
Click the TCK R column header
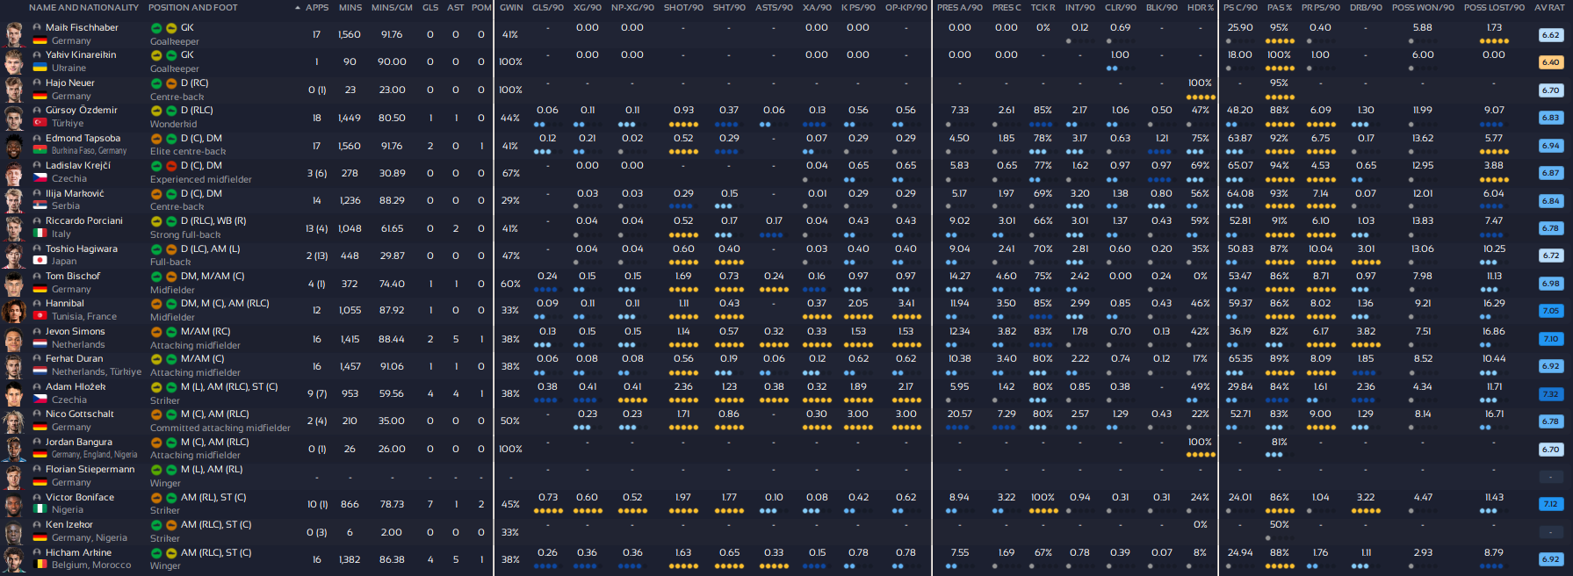pyautogui.click(x=1043, y=8)
